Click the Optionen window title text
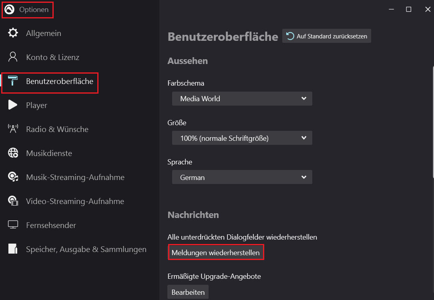 coord(34,10)
